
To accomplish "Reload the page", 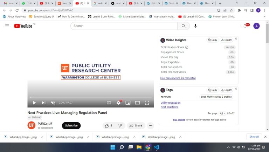I will point(17,10).
